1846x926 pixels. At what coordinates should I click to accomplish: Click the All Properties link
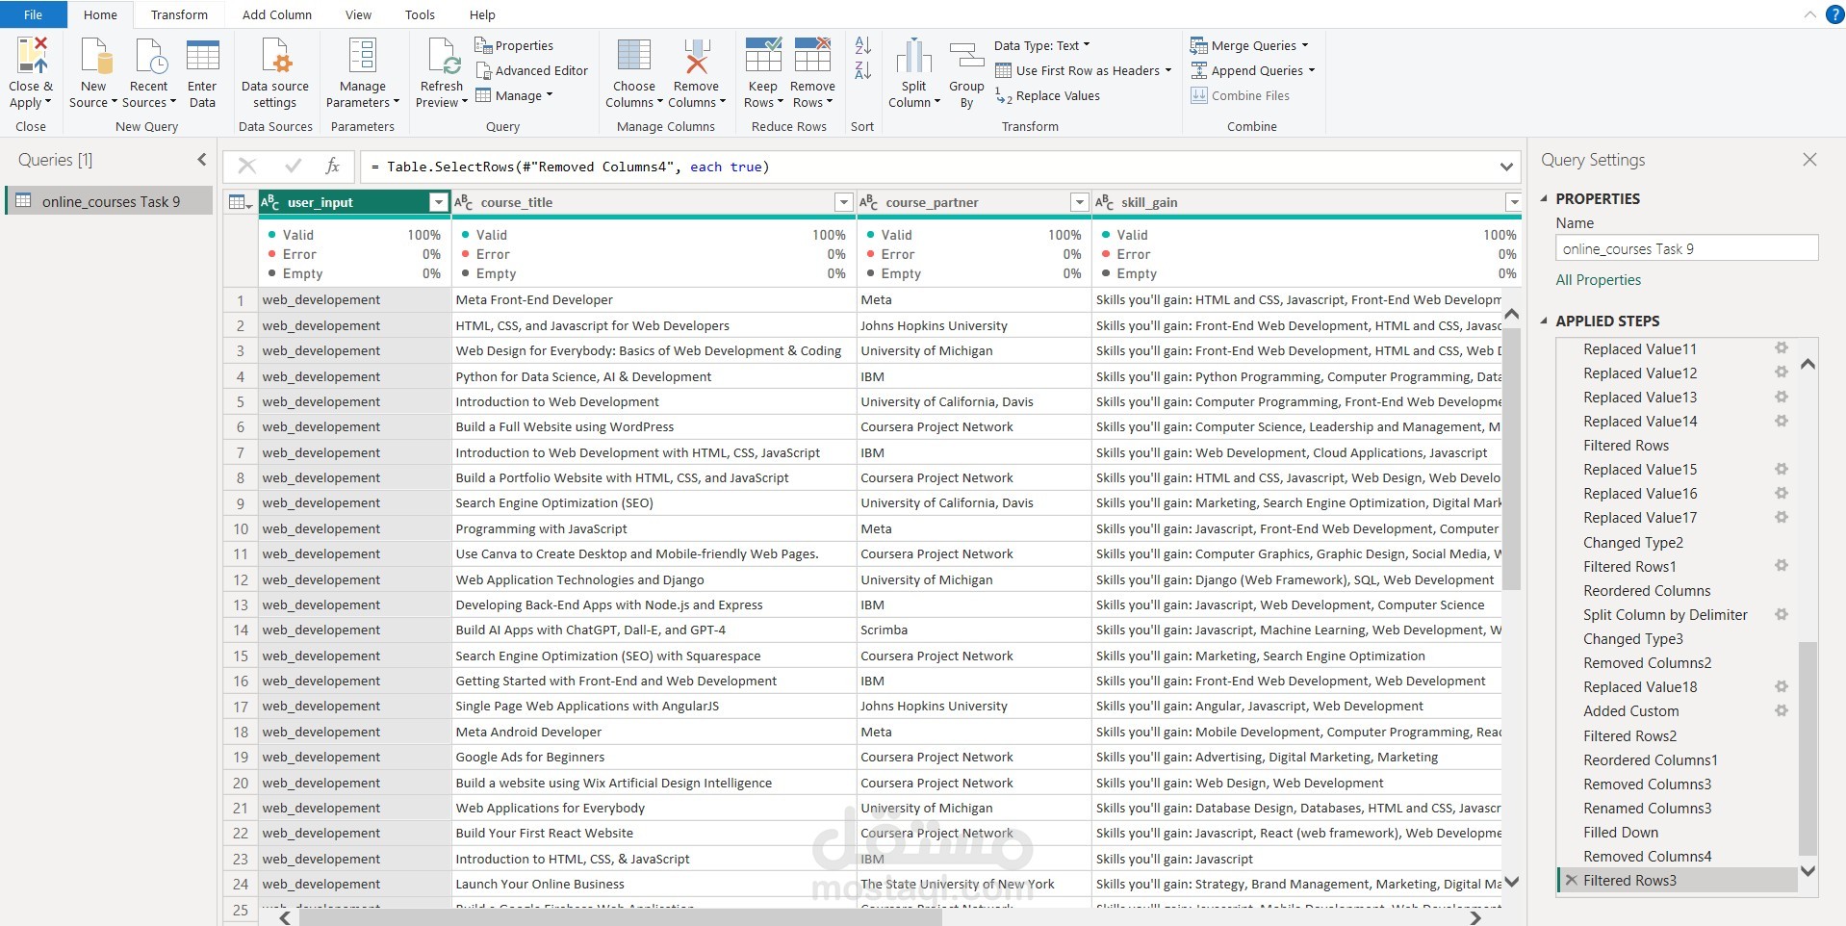tap(1598, 280)
